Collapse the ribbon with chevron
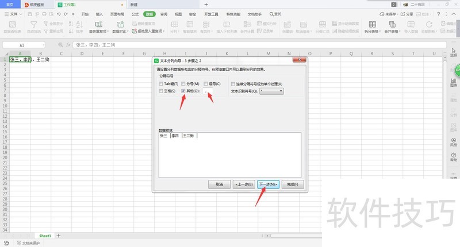460x247 pixels. 454,14
